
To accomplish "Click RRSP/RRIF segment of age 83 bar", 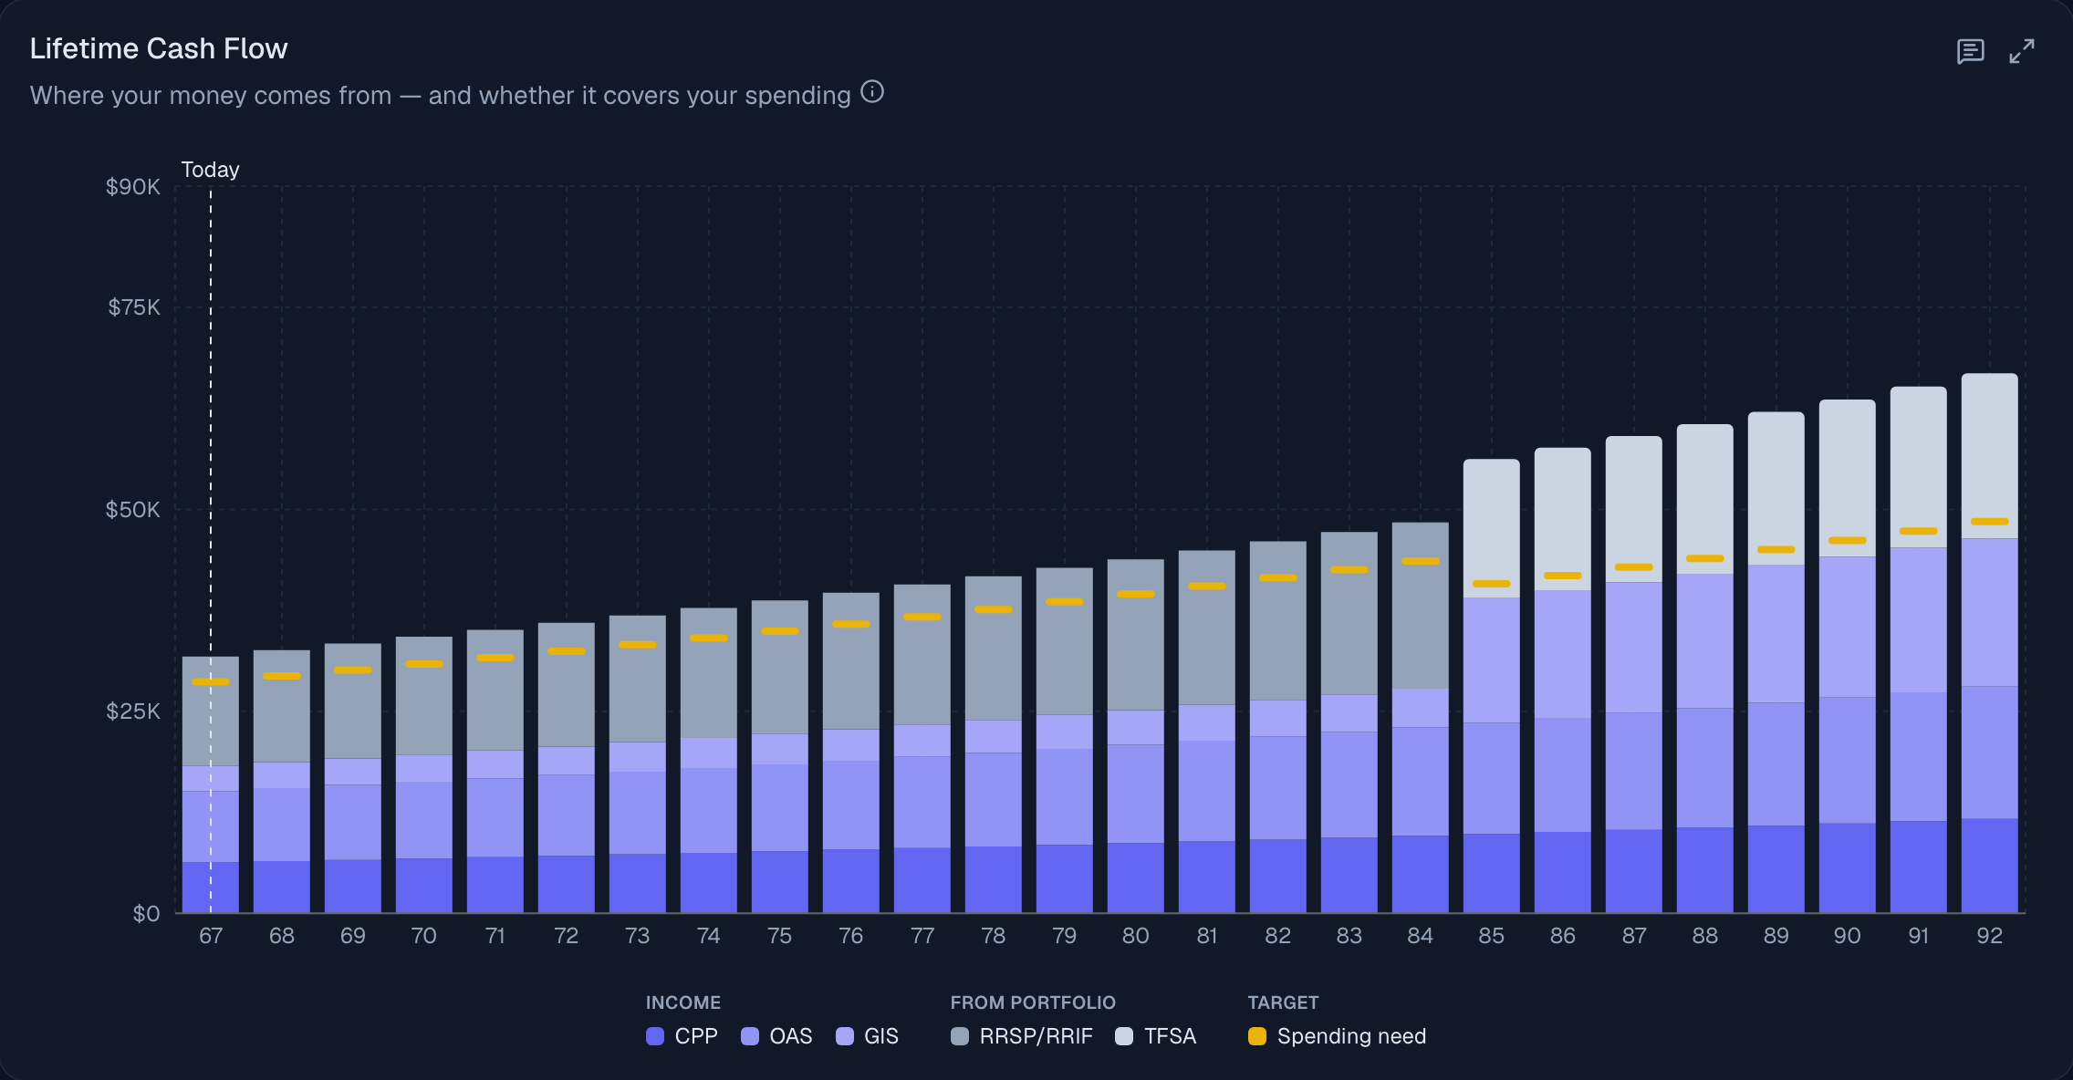I will click(x=1349, y=613).
